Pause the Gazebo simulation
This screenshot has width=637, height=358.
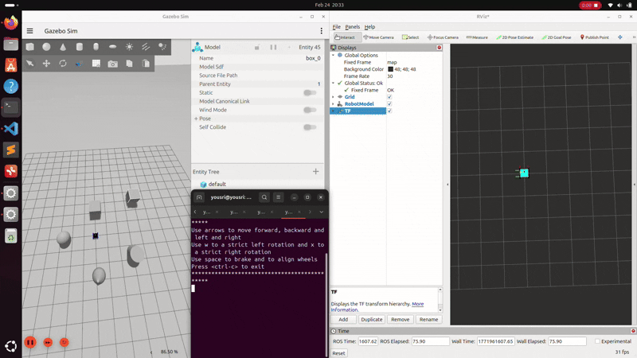point(30,342)
